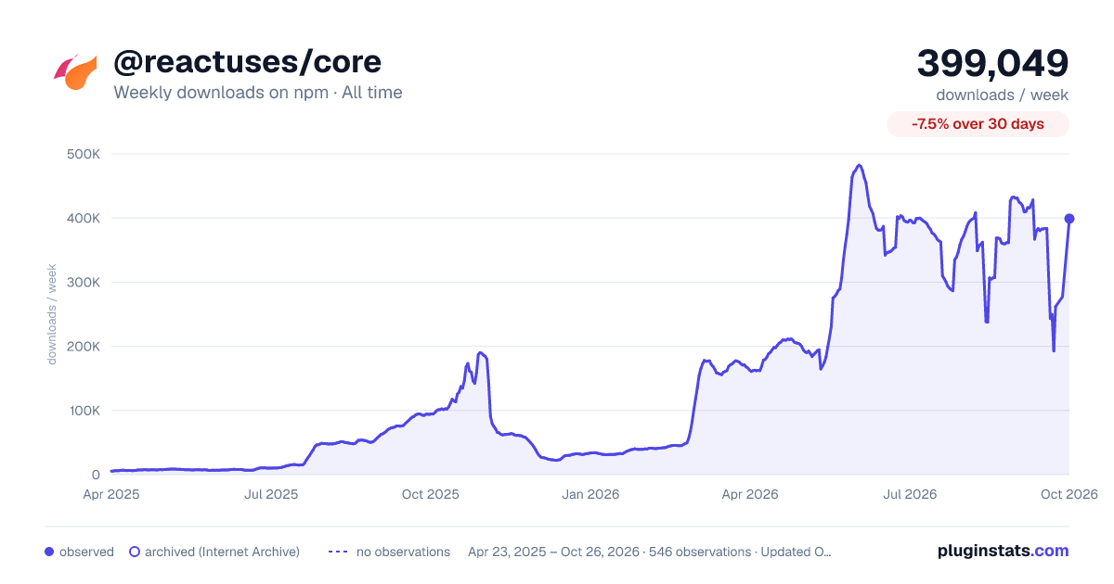The image size is (1114, 584).
Task: Click the Jul 2025 x-axis label
Action: (271, 495)
